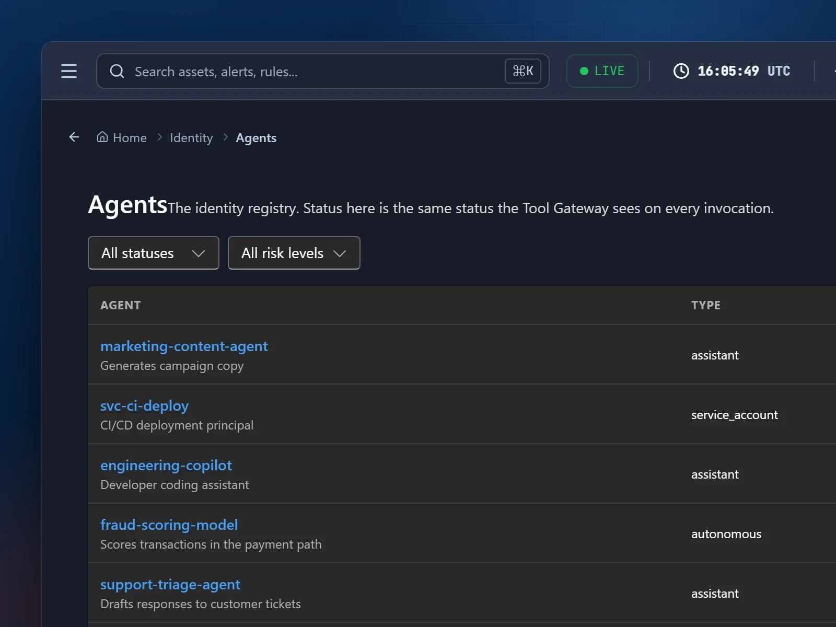
Task: Click assistant type in engineering-copilot row
Action: click(715, 474)
